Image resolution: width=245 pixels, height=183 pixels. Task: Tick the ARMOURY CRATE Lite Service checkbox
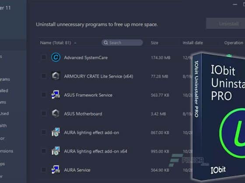(x=44, y=76)
